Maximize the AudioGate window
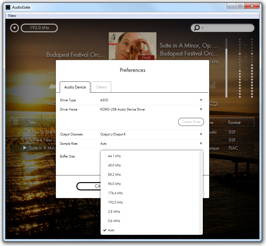 [x=240, y=6]
